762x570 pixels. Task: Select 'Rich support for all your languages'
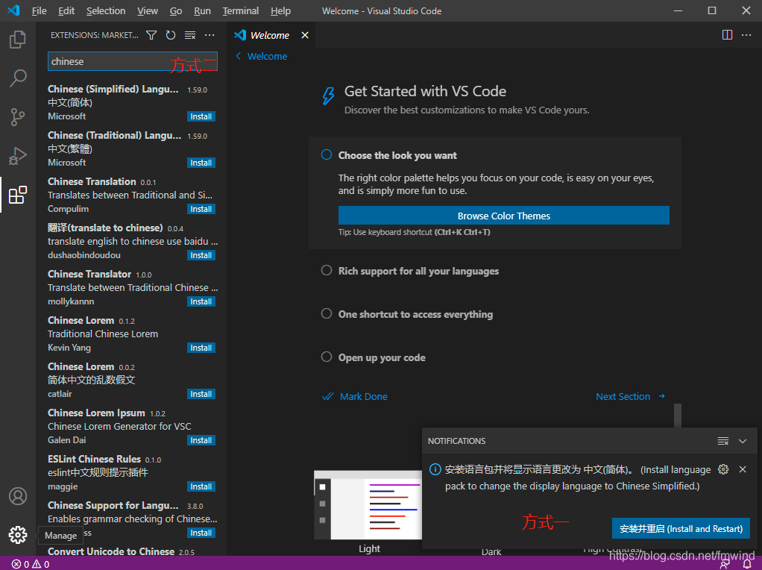(x=410, y=271)
